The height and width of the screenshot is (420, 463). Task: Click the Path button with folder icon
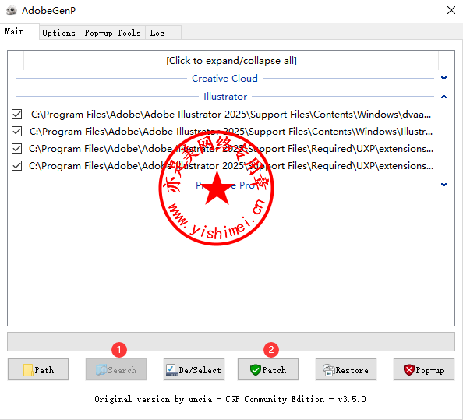(38, 369)
